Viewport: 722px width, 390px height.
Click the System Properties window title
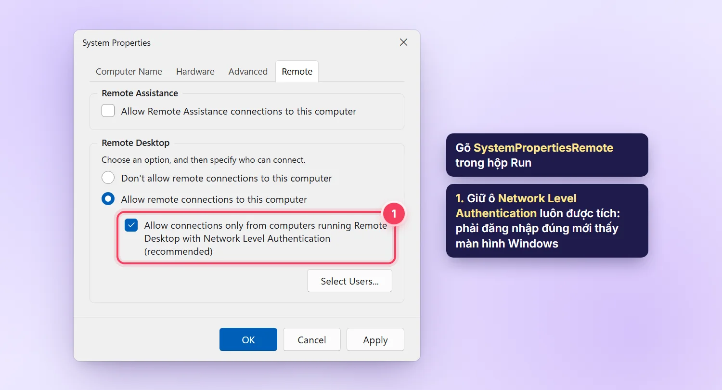point(116,43)
